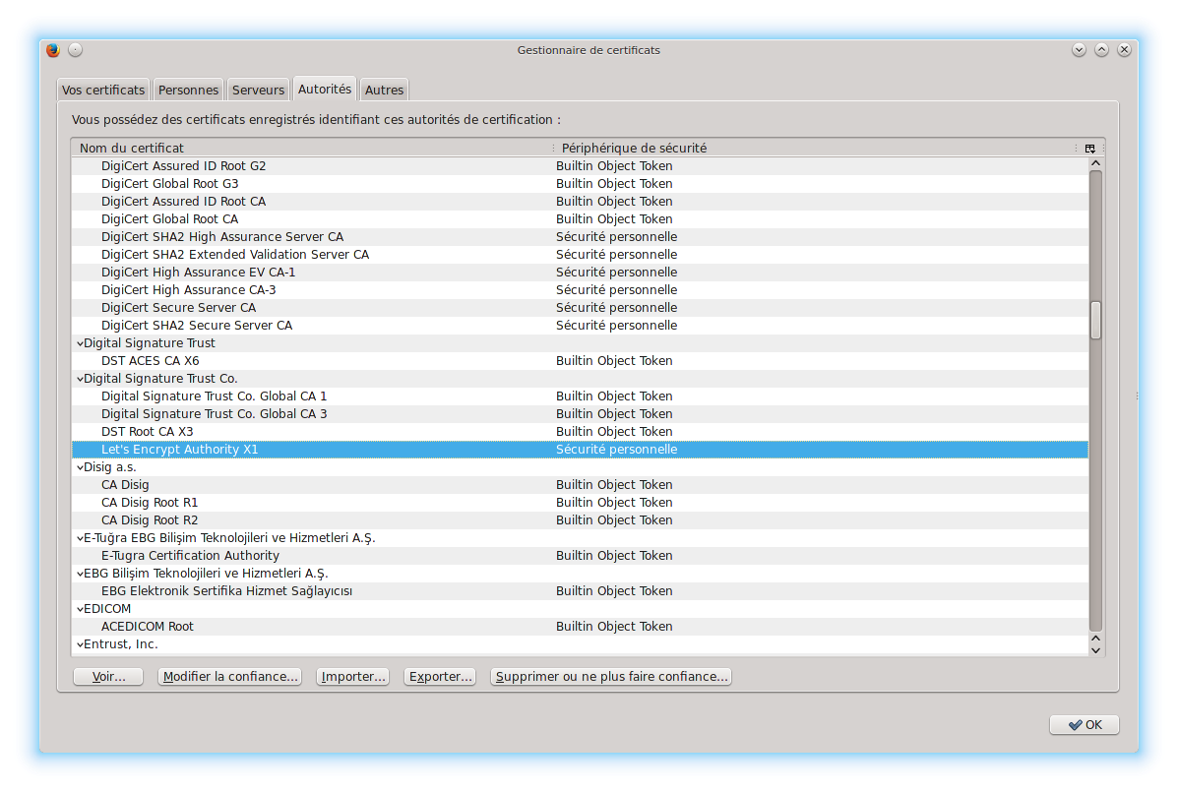Sort by the Nom du certificat column
Image resolution: width=1178 pixels, height=792 pixels.
tap(313, 148)
